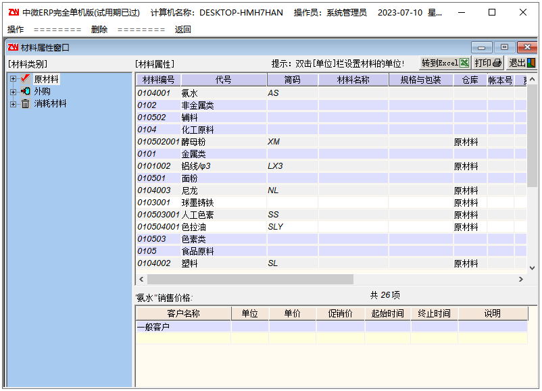Screen dimensions: 542x391
Task: Click the 起始时间 column header
Action: (388, 313)
